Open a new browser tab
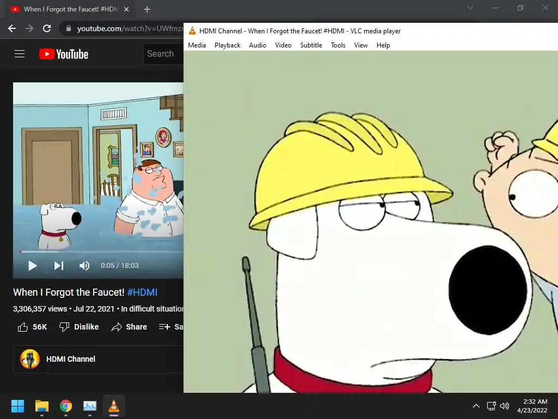 [x=147, y=9]
